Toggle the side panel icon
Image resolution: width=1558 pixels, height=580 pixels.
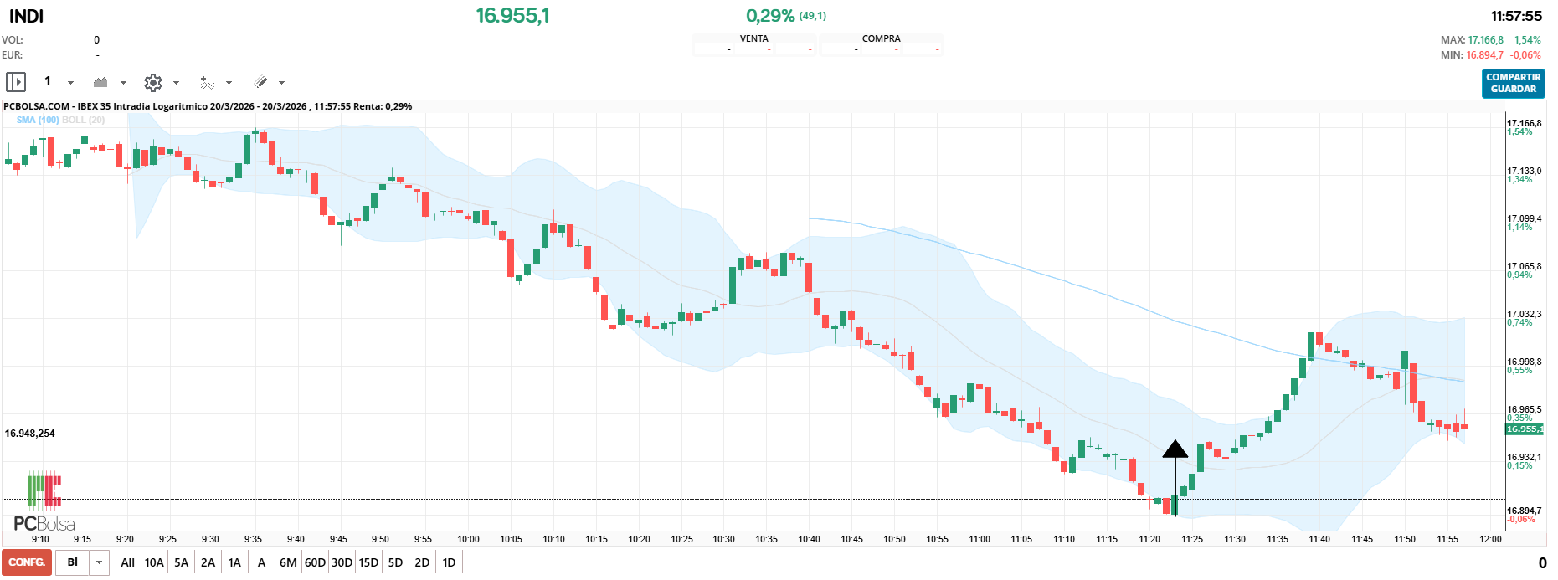(x=16, y=82)
